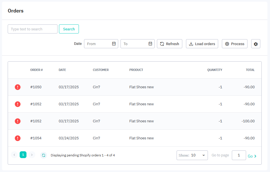Open the From date calendar icon
Image resolution: width=270 pixels, height=172 pixels.
(114, 44)
